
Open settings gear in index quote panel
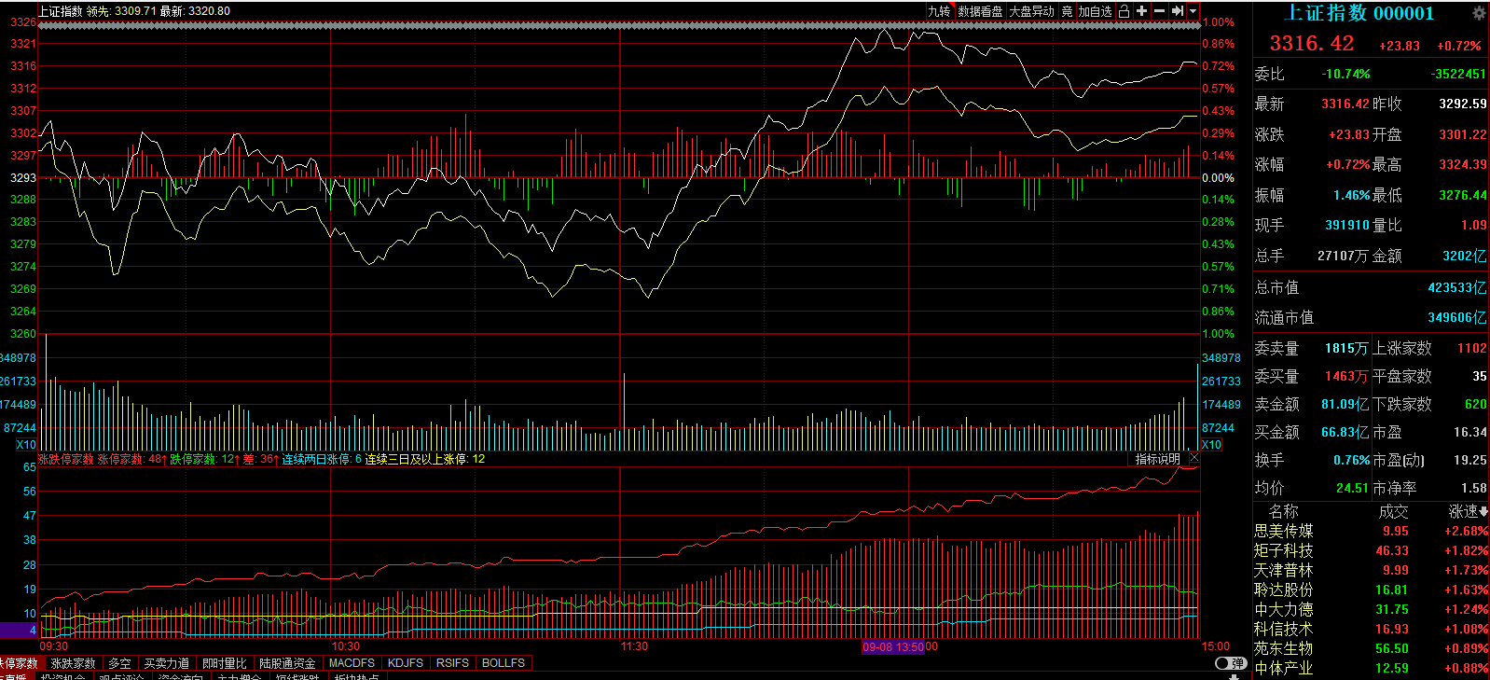pos(1479,13)
